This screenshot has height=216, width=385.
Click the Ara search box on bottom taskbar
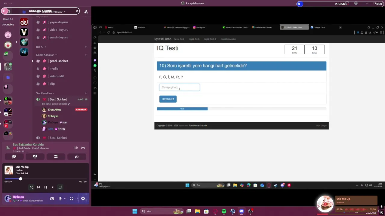(x=162, y=211)
